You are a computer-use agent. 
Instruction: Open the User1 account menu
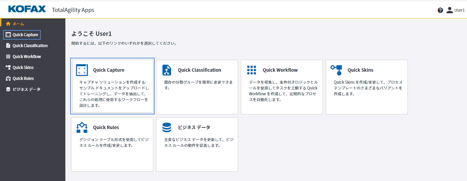459,10
